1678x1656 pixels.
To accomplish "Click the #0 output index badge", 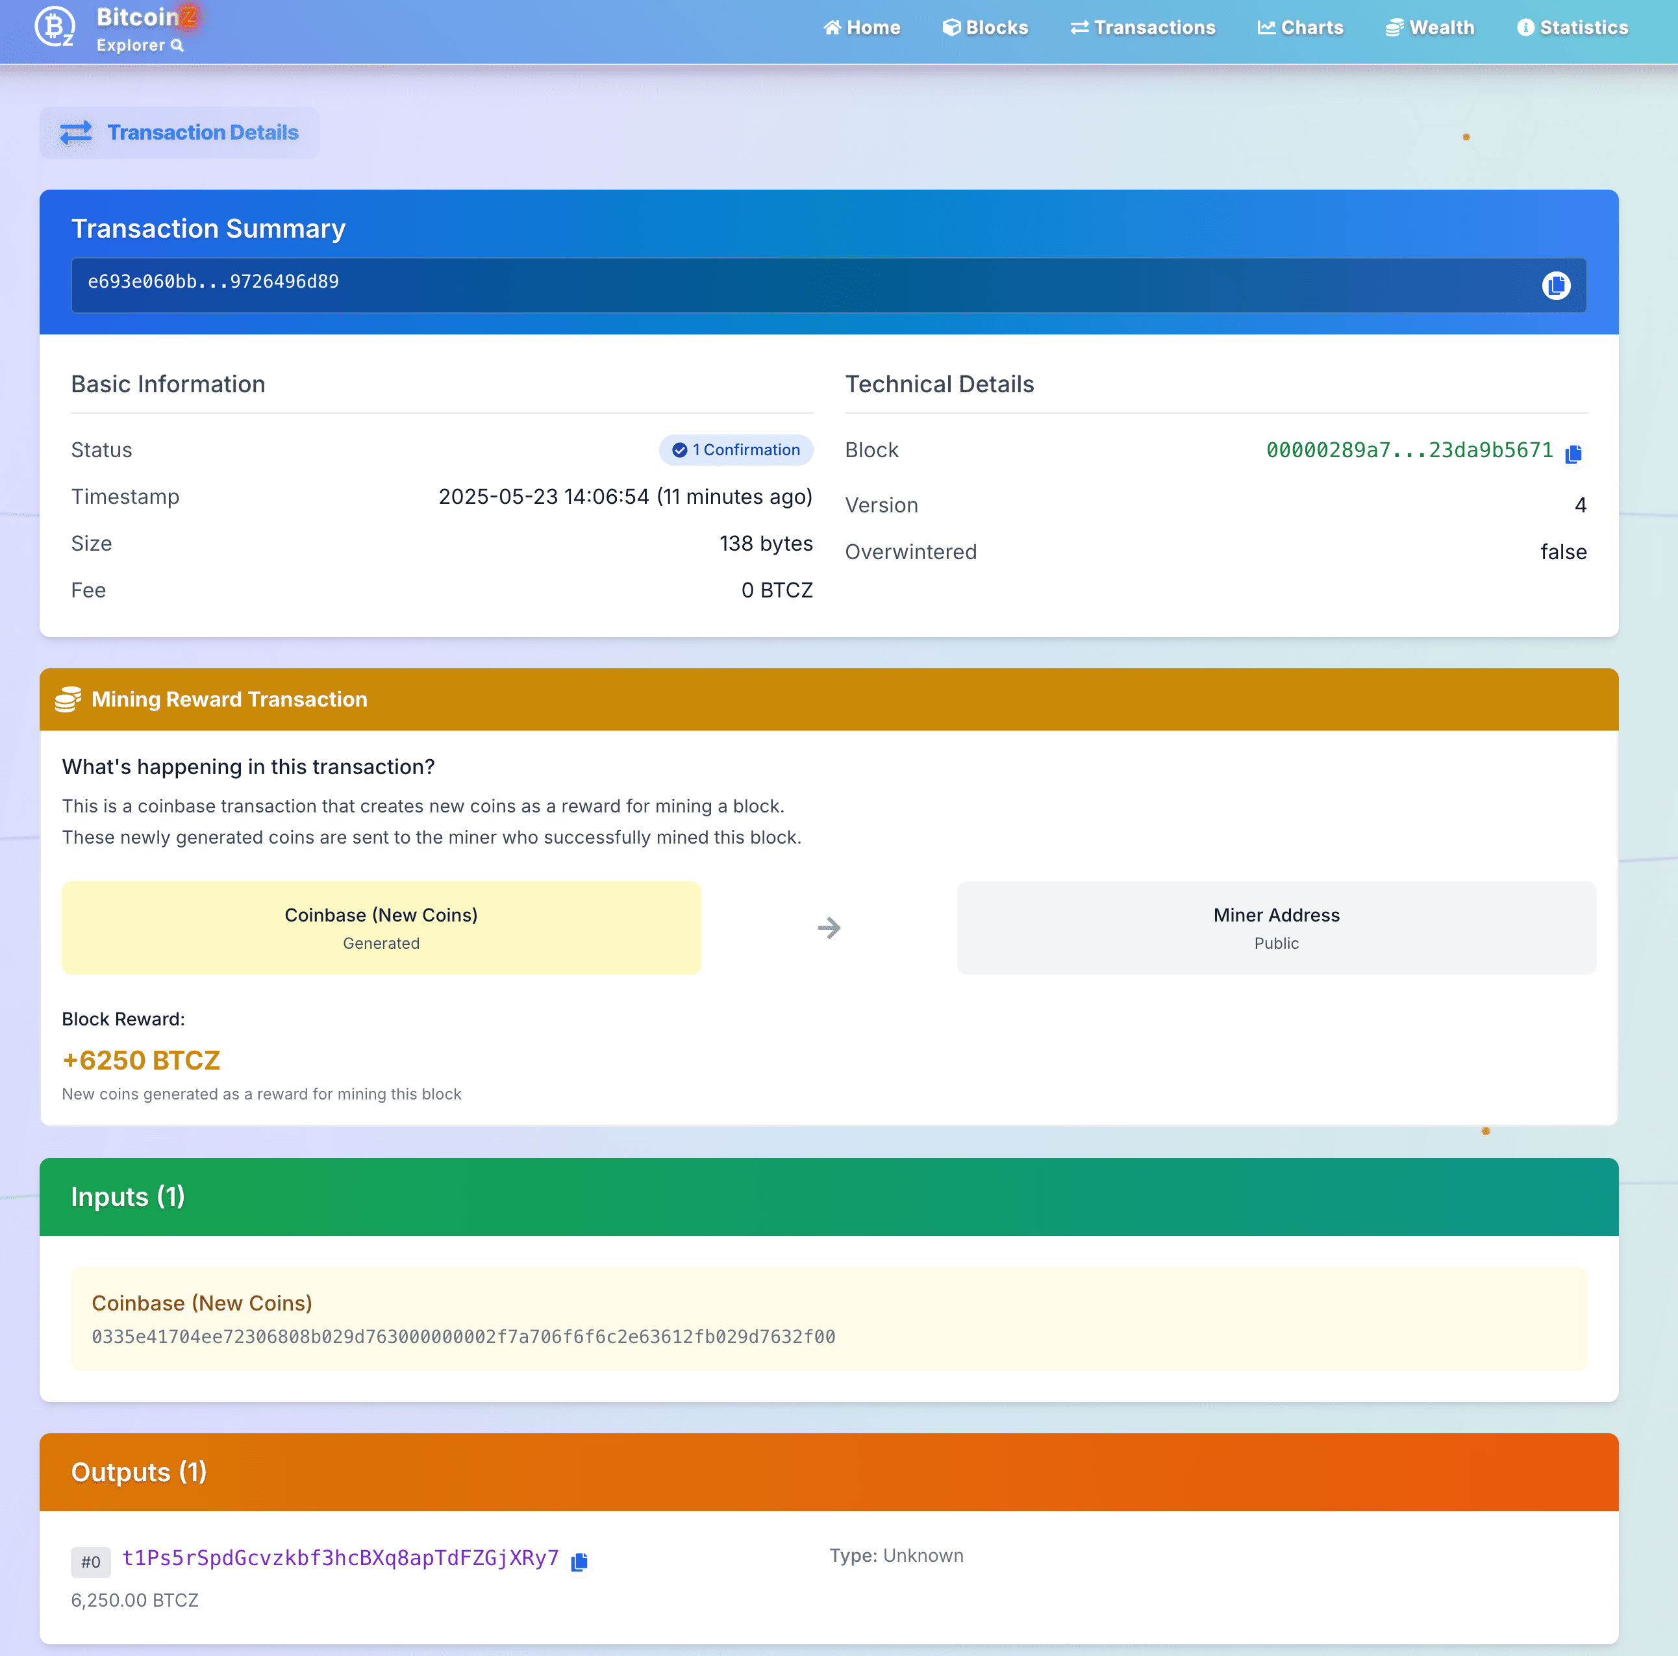I will (90, 1561).
